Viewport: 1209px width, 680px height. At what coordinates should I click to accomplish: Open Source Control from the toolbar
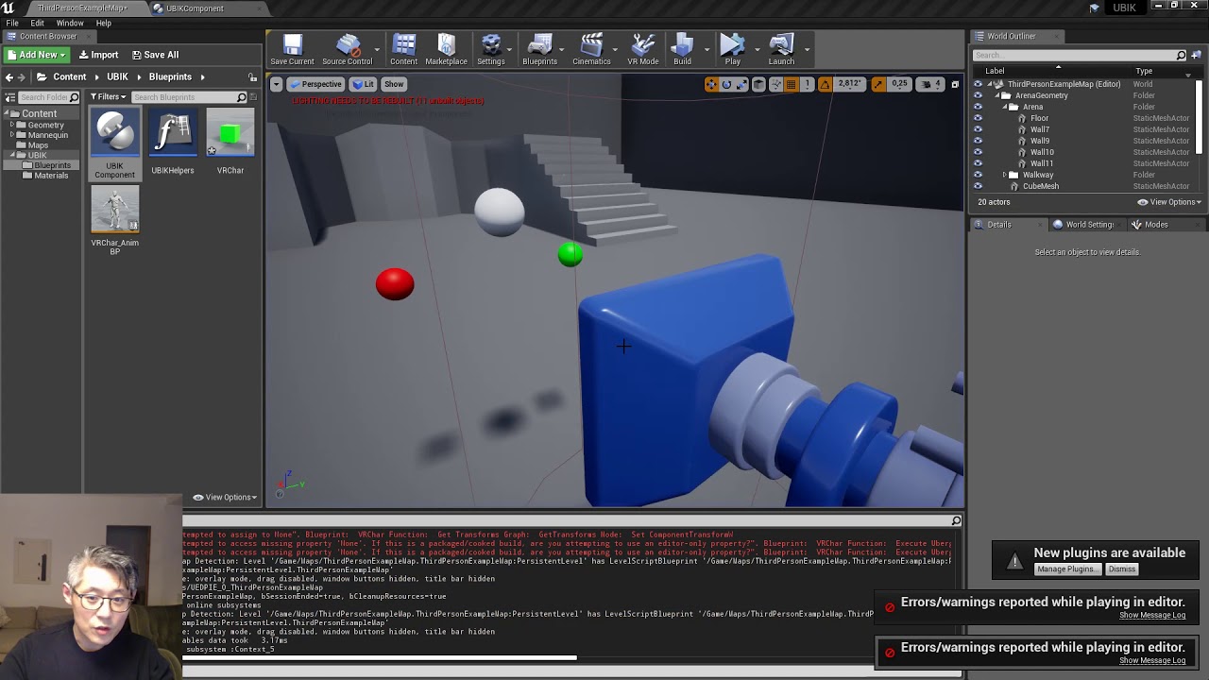(347, 50)
